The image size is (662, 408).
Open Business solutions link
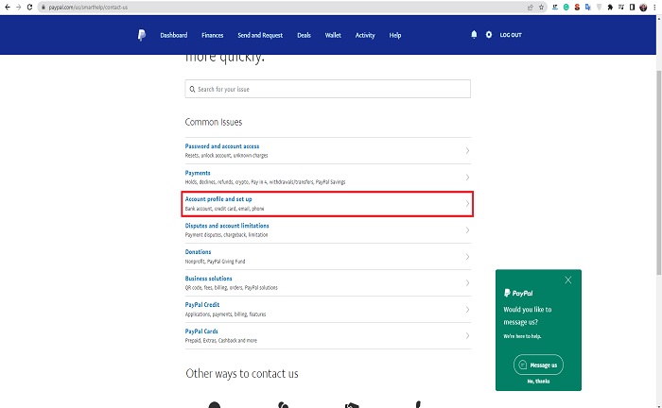pos(209,279)
